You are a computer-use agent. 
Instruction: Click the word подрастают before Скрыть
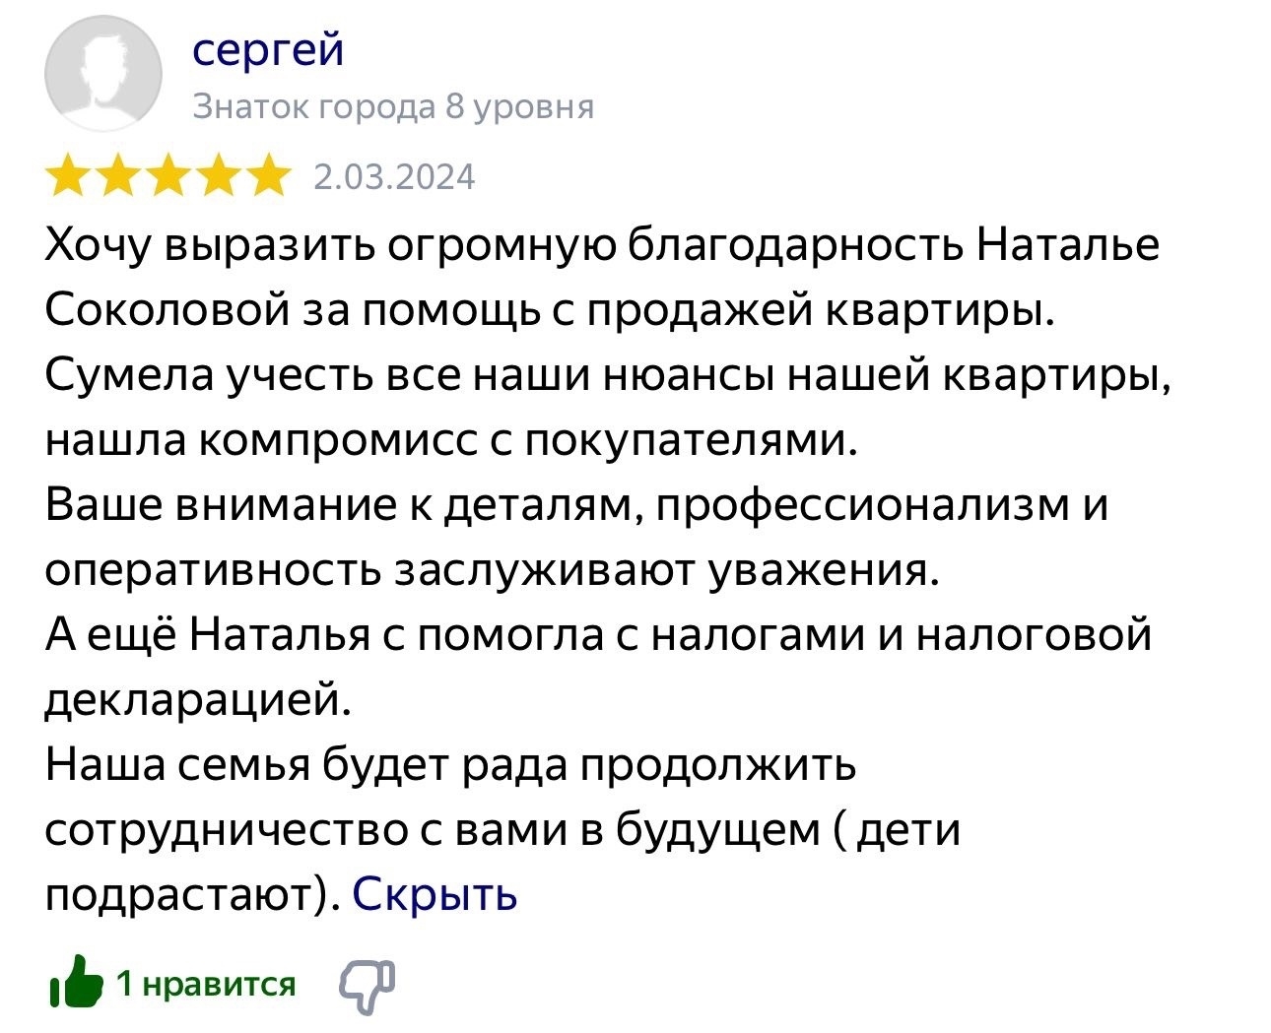[187, 896]
